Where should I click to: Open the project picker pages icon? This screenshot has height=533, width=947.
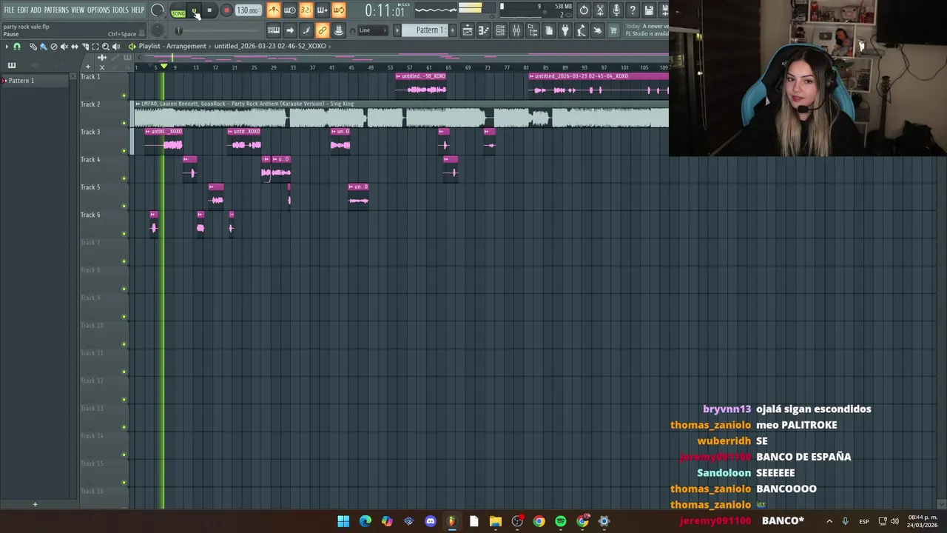click(549, 30)
